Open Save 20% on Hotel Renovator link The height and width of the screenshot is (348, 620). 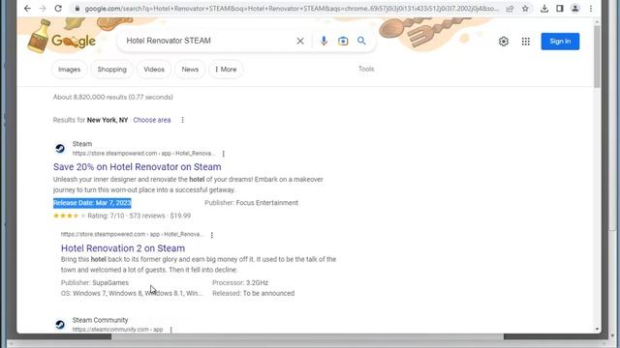click(x=138, y=167)
